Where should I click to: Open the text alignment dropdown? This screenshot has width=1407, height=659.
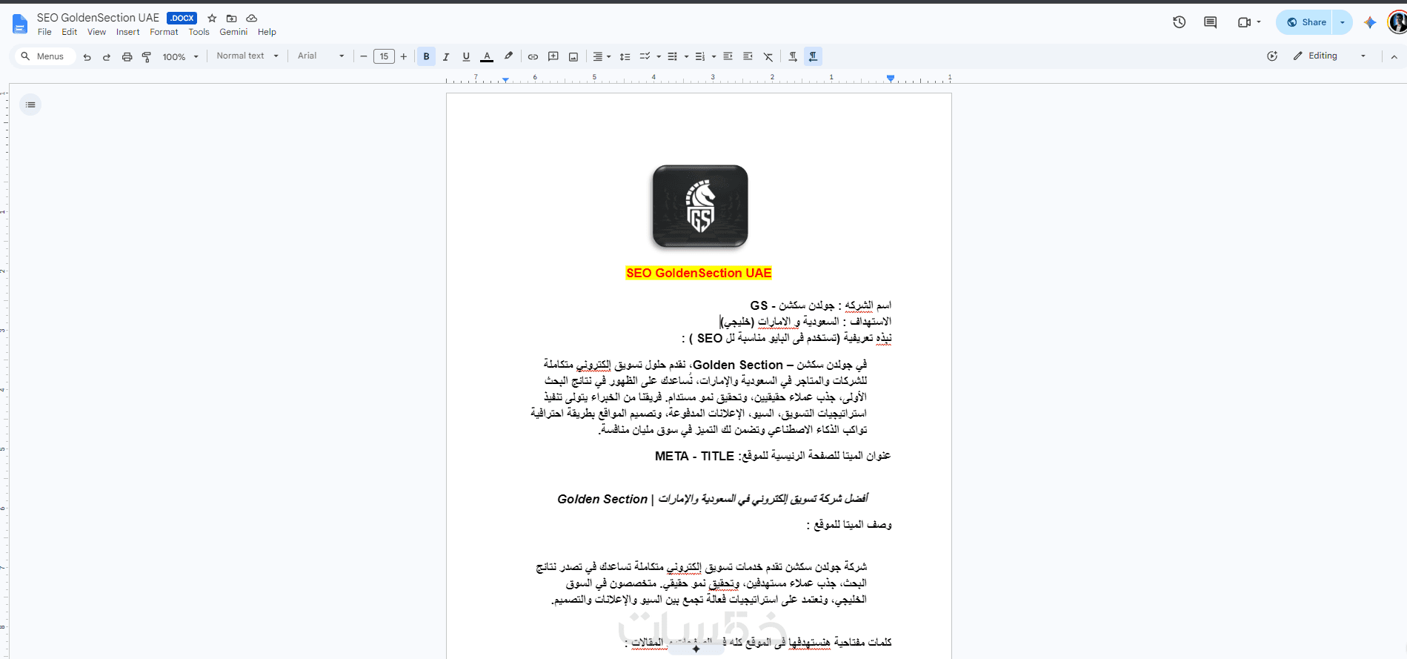click(602, 56)
